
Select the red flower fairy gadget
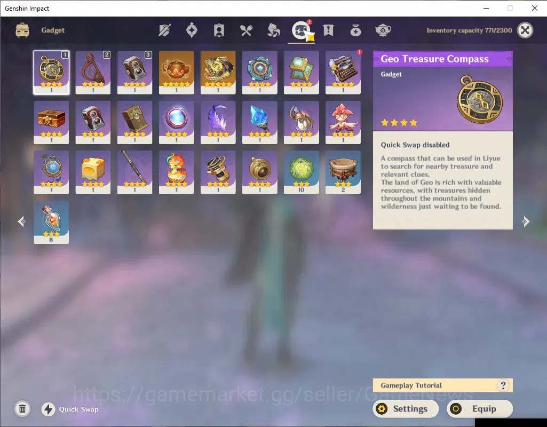click(x=343, y=122)
